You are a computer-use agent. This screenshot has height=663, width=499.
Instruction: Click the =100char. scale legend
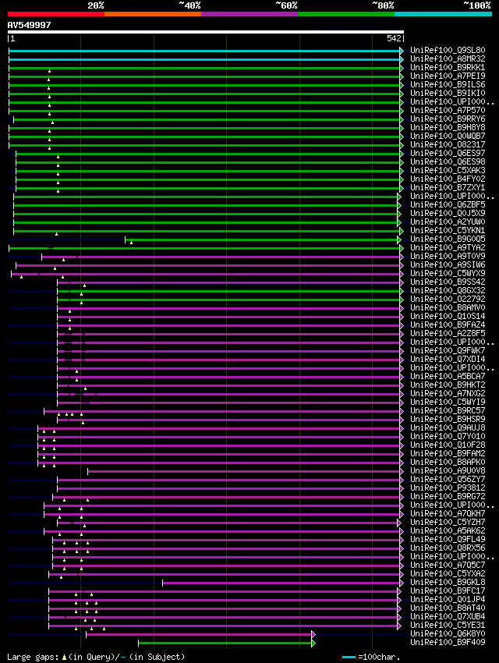[x=370, y=657]
